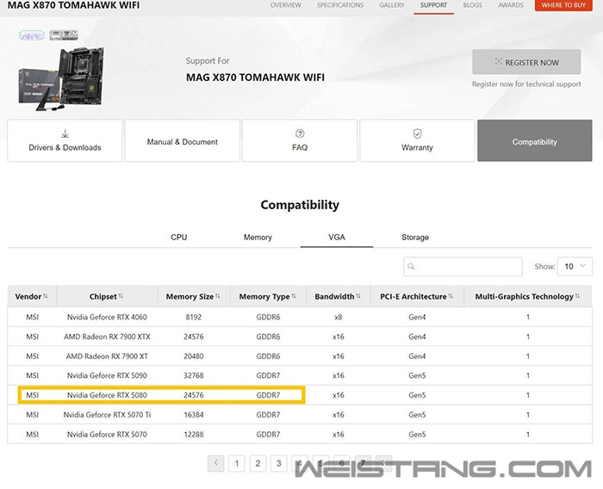Select the Compatibility section button
The width and height of the screenshot is (603, 489).
click(535, 140)
